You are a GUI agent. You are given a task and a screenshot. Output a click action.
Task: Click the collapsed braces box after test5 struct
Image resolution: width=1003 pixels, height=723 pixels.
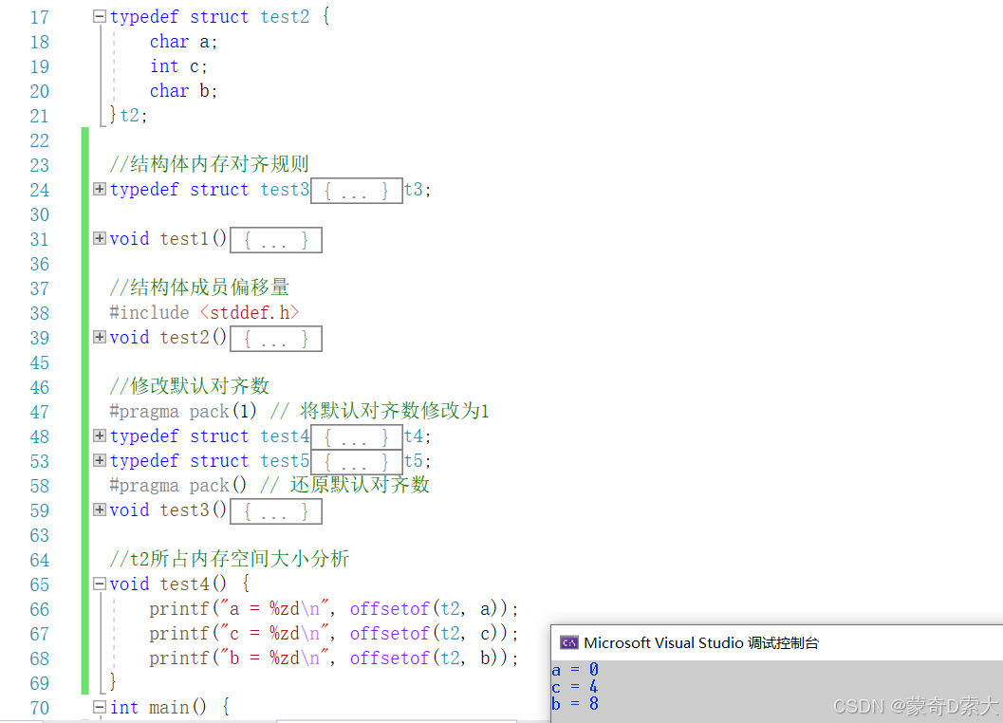356,462
